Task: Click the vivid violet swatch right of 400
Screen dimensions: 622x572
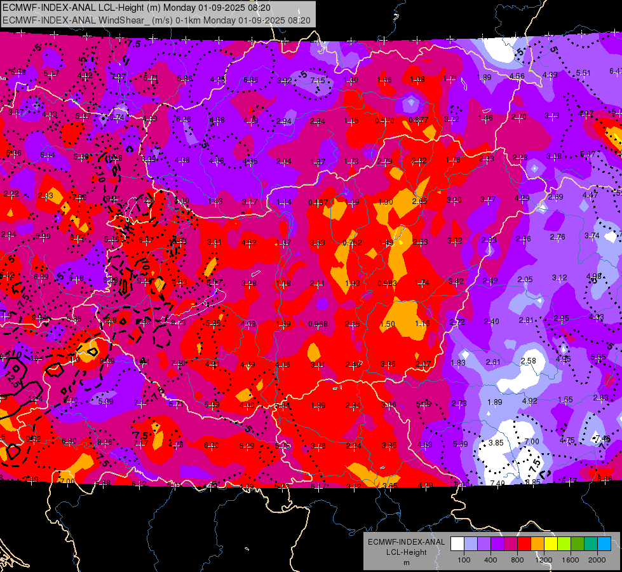Action: pyautogui.click(x=497, y=544)
